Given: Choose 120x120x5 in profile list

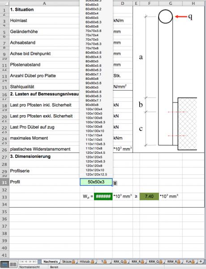Looking at the screenshot, I should [94, 157].
